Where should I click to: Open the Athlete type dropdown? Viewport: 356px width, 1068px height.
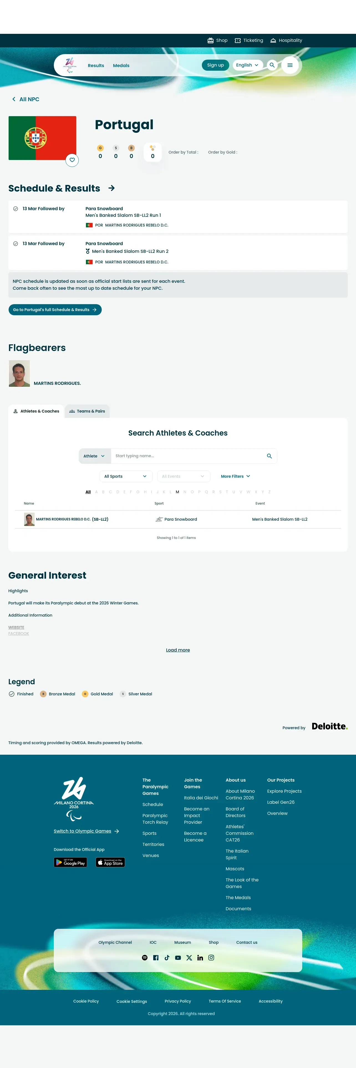95,456
